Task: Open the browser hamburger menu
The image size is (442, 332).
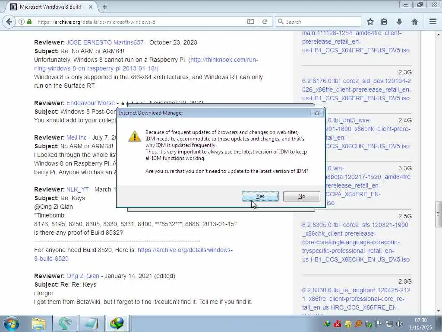Action: coord(433,22)
